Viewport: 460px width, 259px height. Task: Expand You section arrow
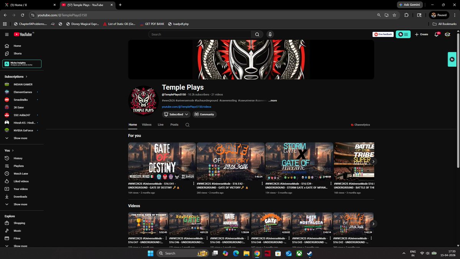[13, 150]
